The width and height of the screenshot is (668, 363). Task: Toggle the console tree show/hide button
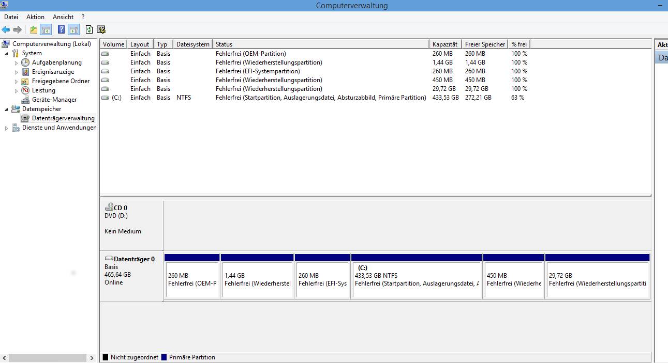pos(46,29)
